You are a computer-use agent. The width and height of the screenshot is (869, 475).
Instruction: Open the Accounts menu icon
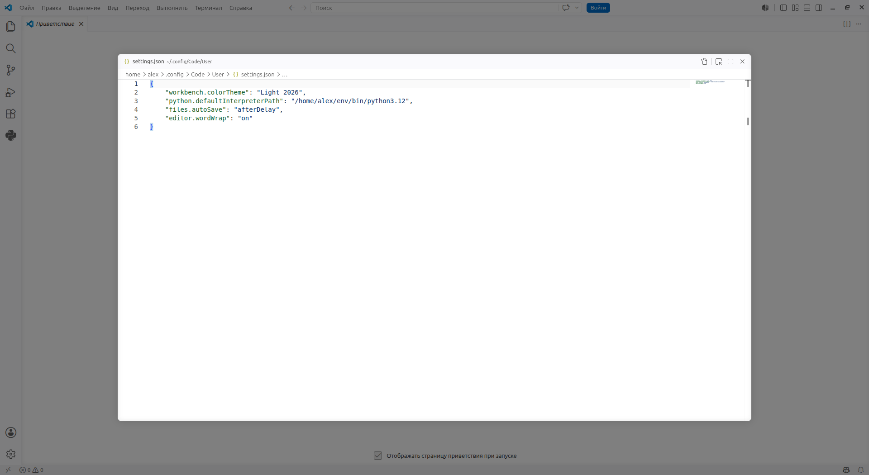[11, 432]
